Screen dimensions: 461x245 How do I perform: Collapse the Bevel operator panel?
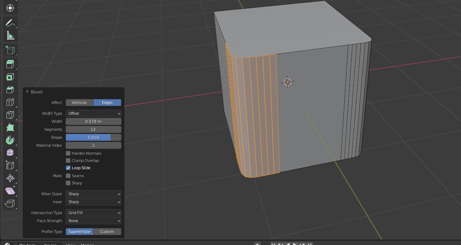coord(27,92)
